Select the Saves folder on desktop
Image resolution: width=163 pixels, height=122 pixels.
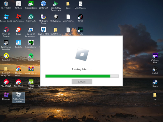pyautogui.click(x=68, y=5)
